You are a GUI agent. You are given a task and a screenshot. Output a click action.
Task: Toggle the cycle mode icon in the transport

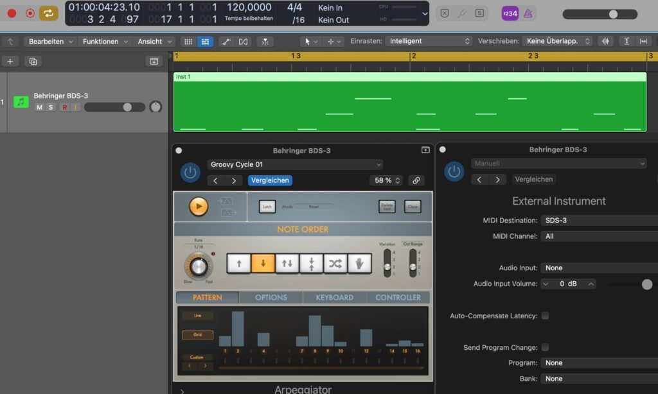pyautogui.click(x=49, y=13)
